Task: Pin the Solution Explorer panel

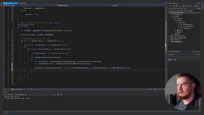Action: [198, 3]
